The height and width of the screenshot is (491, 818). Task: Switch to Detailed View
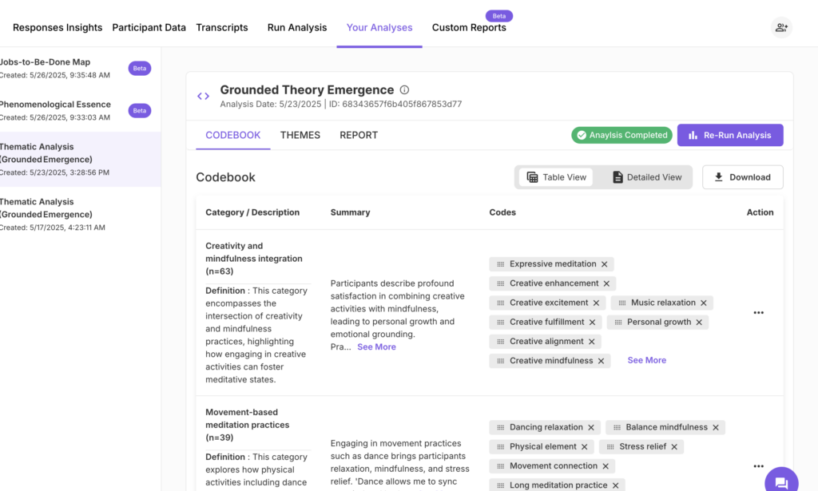(x=647, y=177)
